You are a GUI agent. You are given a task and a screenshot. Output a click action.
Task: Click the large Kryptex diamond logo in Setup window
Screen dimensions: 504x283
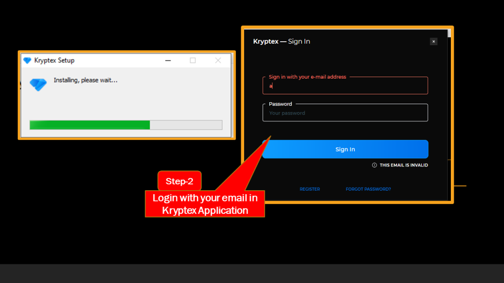(x=38, y=85)
